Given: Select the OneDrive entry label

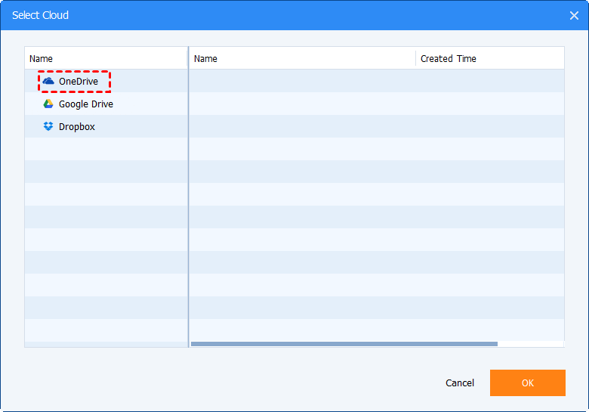Looking at the screenshot, I should [x=79, y=81].
